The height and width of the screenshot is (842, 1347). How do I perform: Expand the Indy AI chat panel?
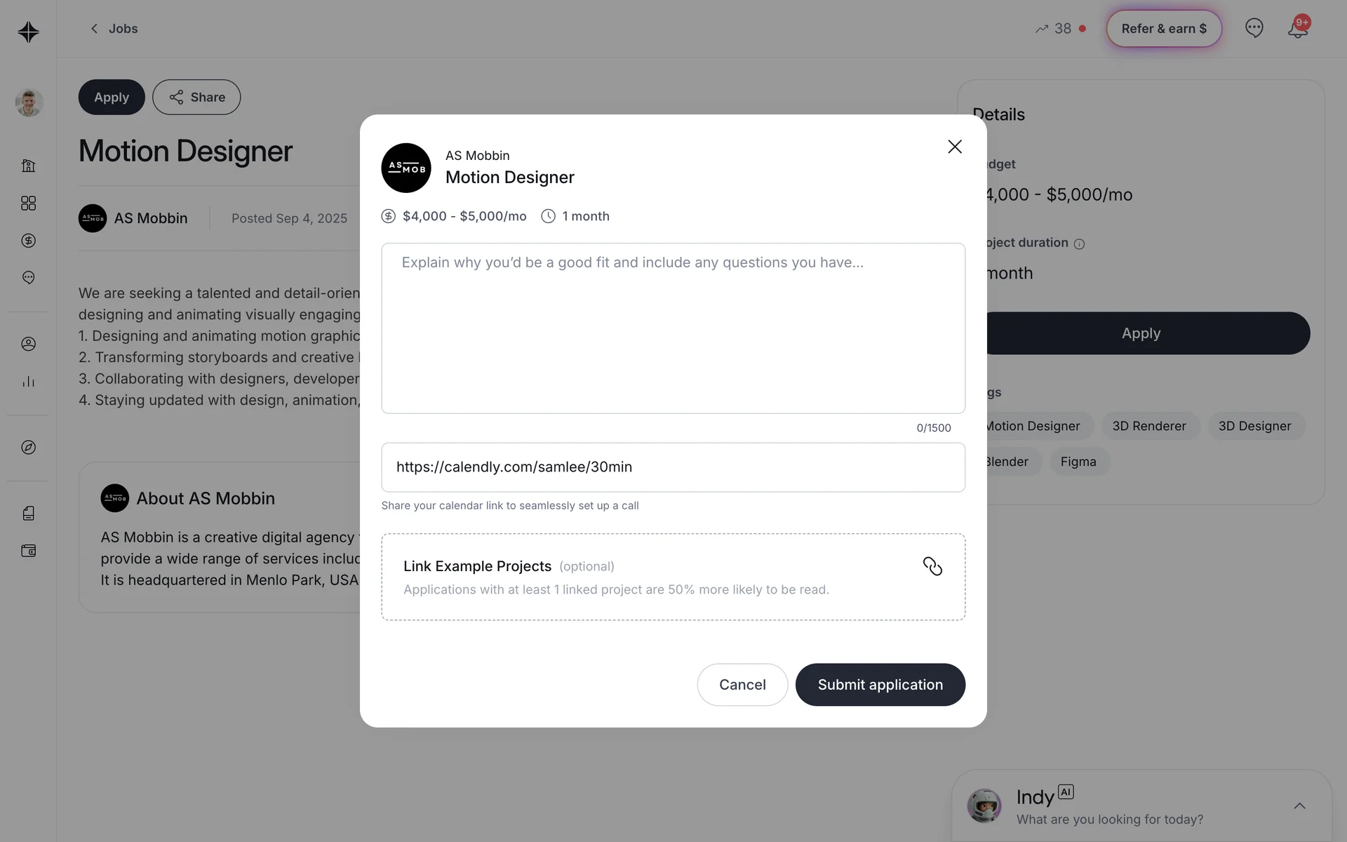[x=1299, y=806]
